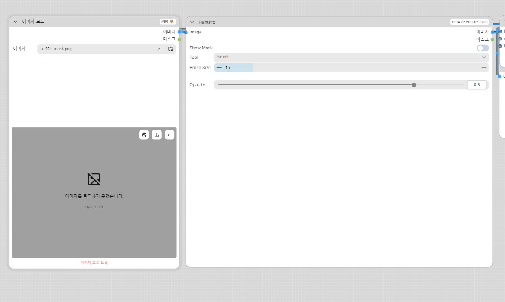505x302 pixels.
Task: Increase Brush Size with plus
Action: click(x=484, y=68)
